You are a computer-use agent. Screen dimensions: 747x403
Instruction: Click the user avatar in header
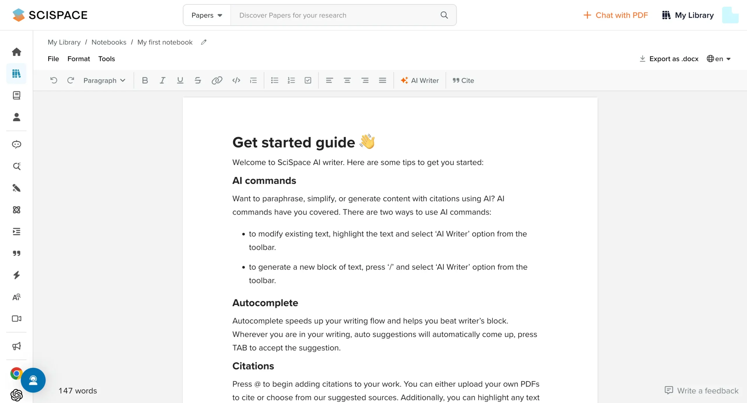(x=730, y=15)
